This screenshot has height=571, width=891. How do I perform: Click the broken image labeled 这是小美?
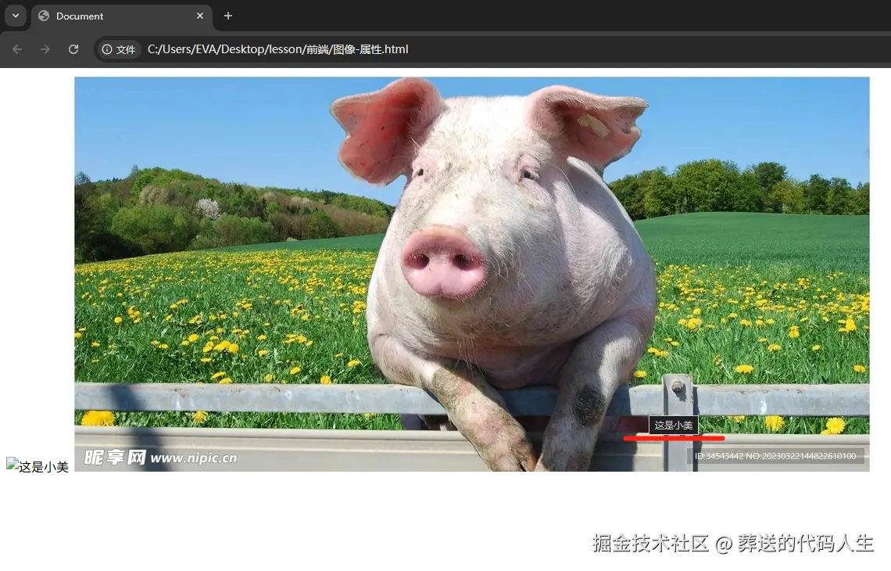pyautogui.click(x=38, y=466)
